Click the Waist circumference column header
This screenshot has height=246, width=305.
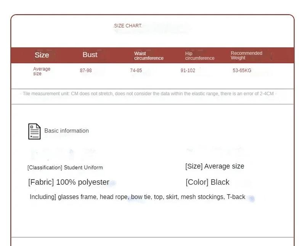point(149,56)
